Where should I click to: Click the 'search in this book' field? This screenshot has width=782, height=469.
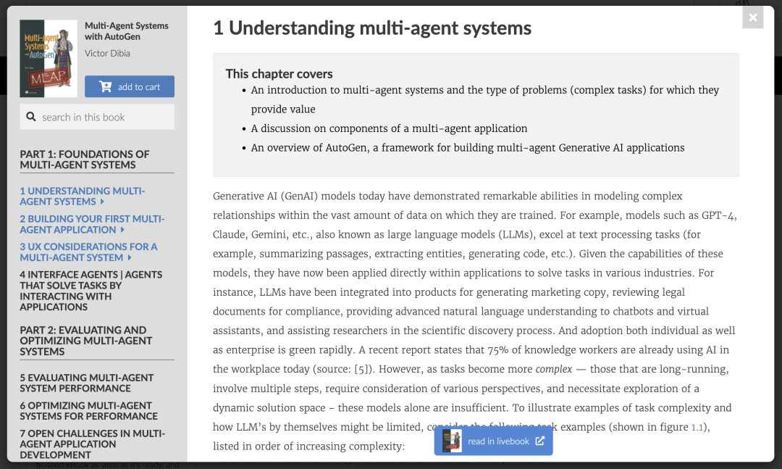(x=97, y=117)
